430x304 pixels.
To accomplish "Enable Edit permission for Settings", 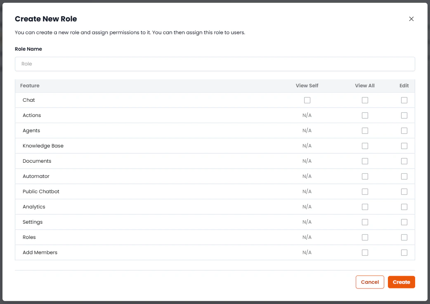I will (x=404, y=222).
